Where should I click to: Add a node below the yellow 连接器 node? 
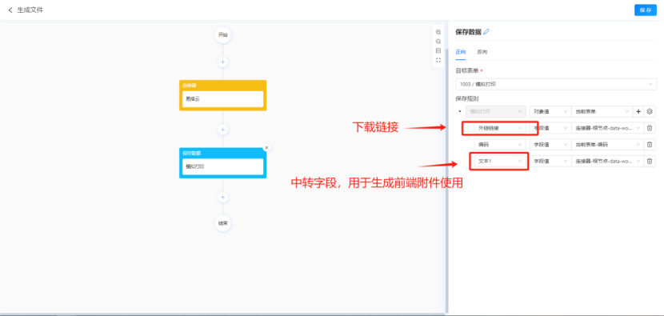(222, 129)
